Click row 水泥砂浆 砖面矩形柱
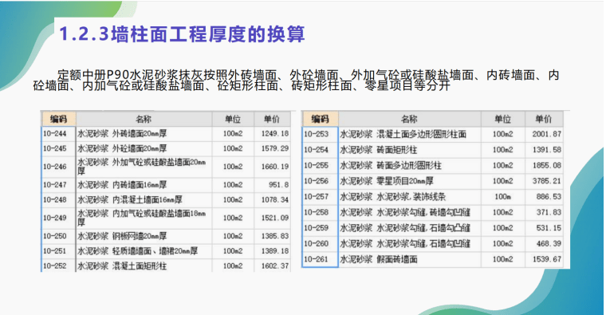Viewport: 606px width, 315px height. [x=432, y=150]
